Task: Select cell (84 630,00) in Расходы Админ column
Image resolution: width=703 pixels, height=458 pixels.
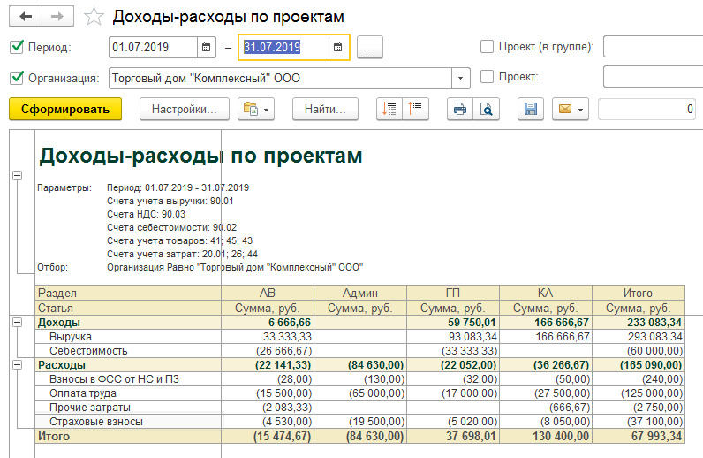Action: (360, 365)
